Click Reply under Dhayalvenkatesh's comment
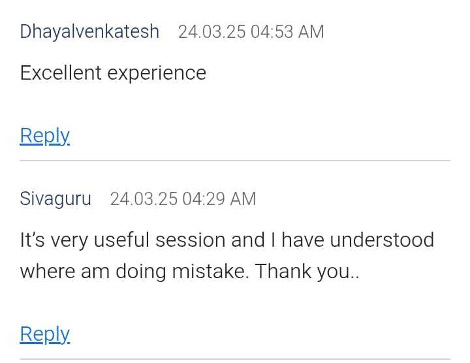470x363 pixels. [x=44, y=135]
